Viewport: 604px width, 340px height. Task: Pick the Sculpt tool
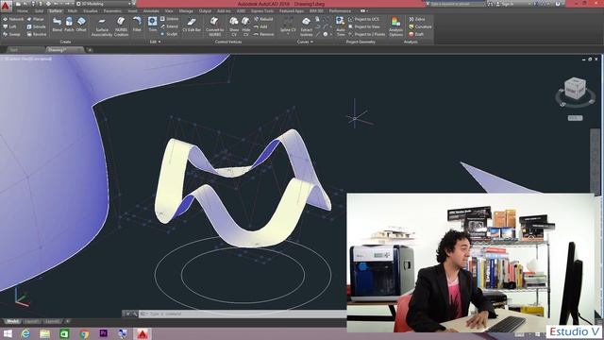169,34
